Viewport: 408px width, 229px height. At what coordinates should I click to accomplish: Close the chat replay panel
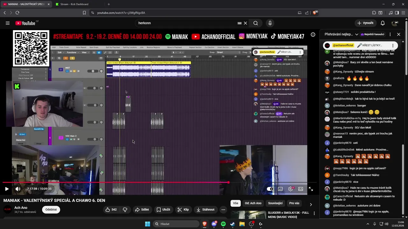[x=398, y=34]
